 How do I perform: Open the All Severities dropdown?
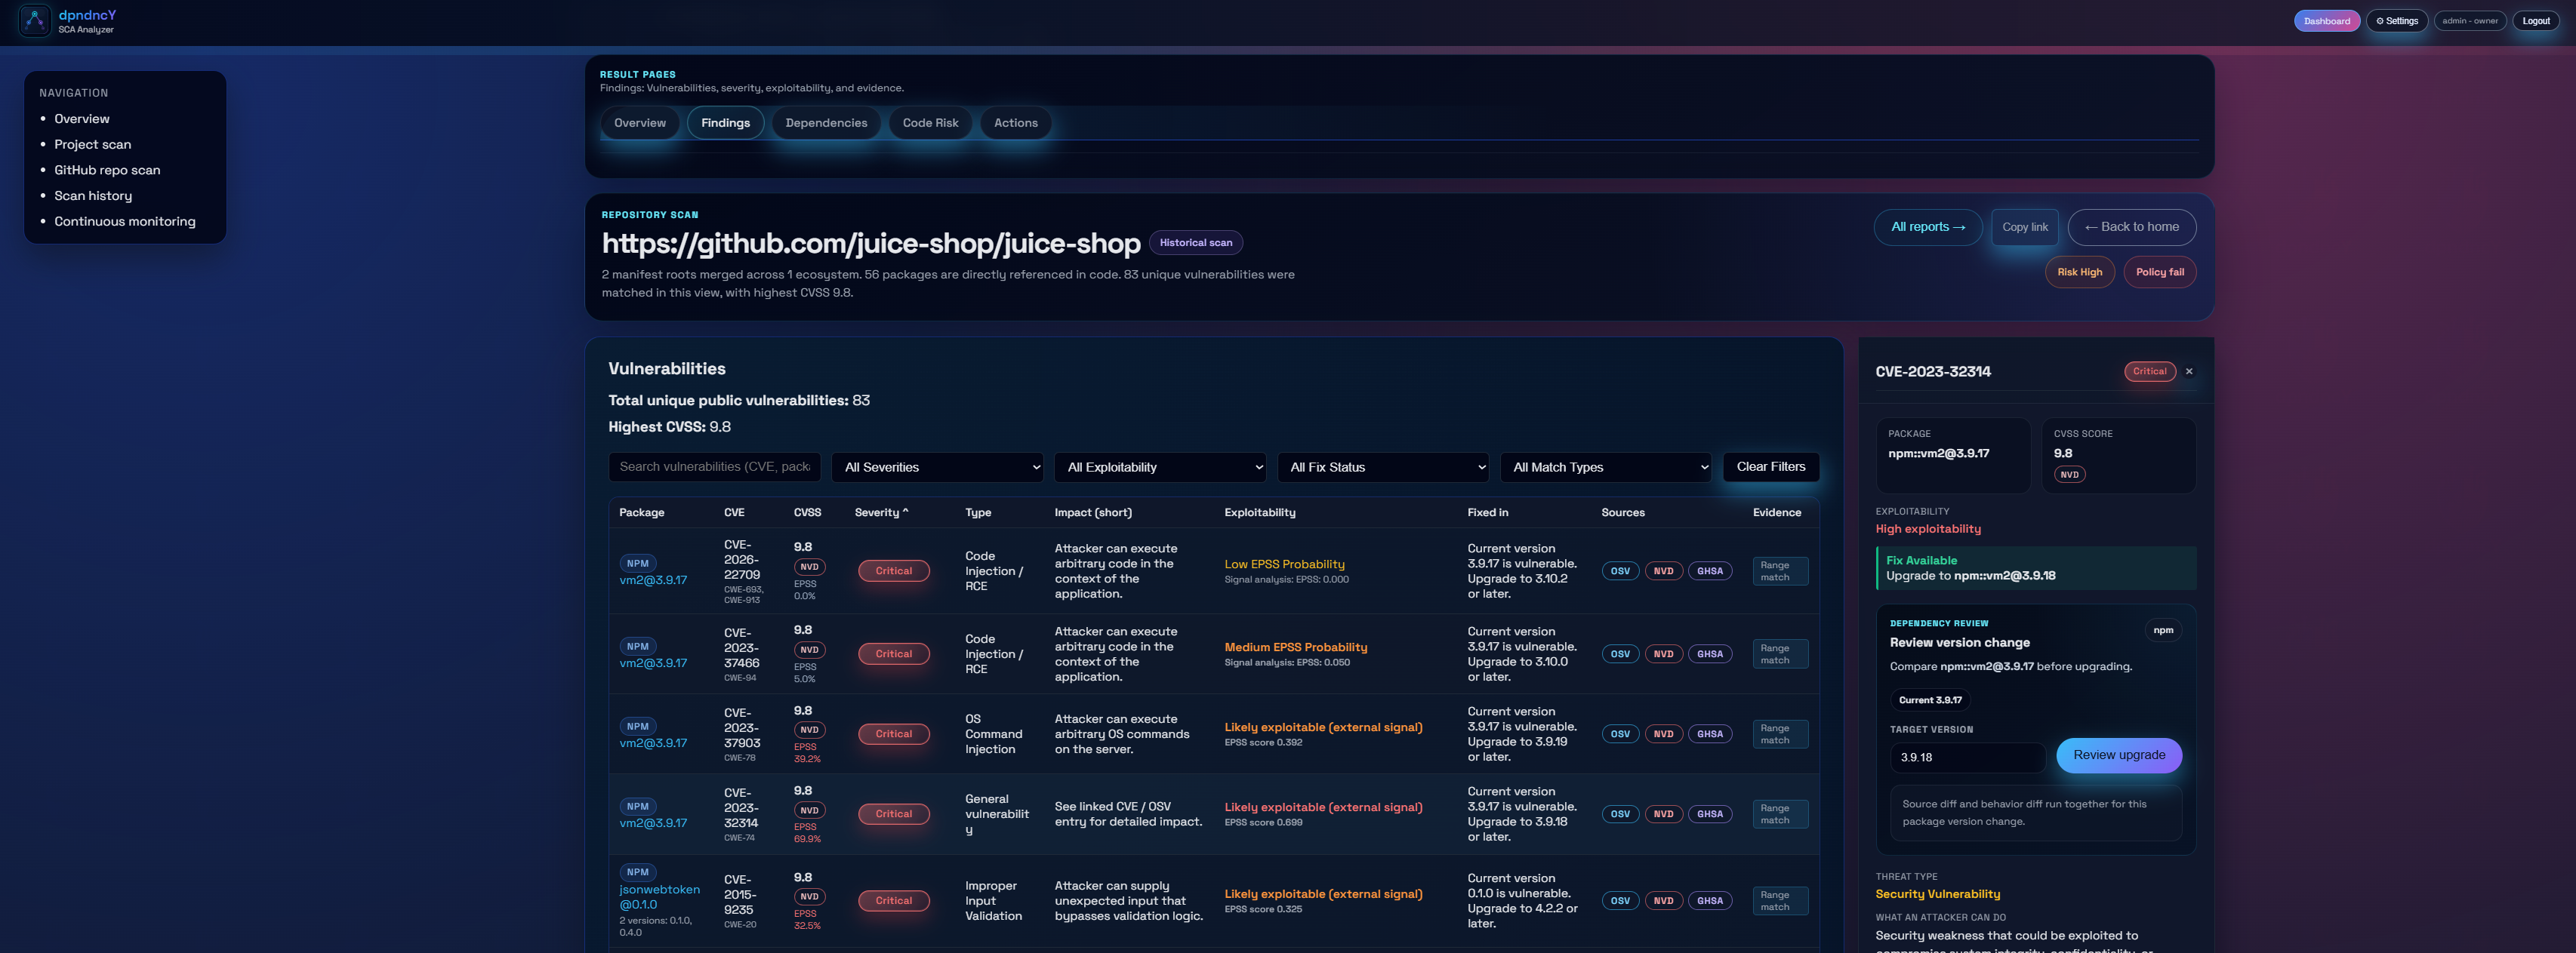937,468
